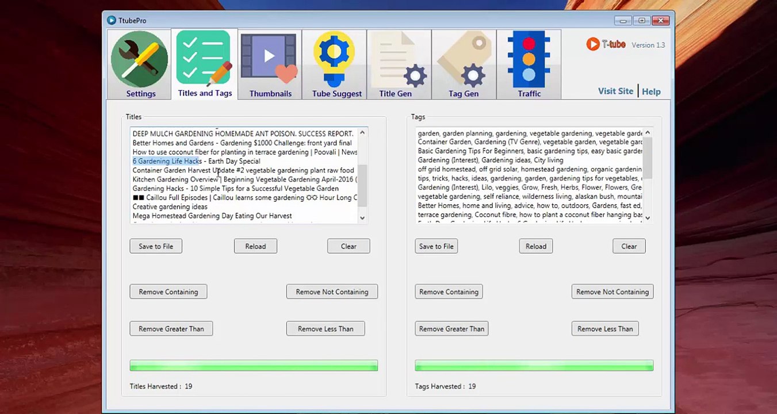Open the Settings tab wrench icon
The height and width of the screenshot is (414, 777).
pos(140,59)
